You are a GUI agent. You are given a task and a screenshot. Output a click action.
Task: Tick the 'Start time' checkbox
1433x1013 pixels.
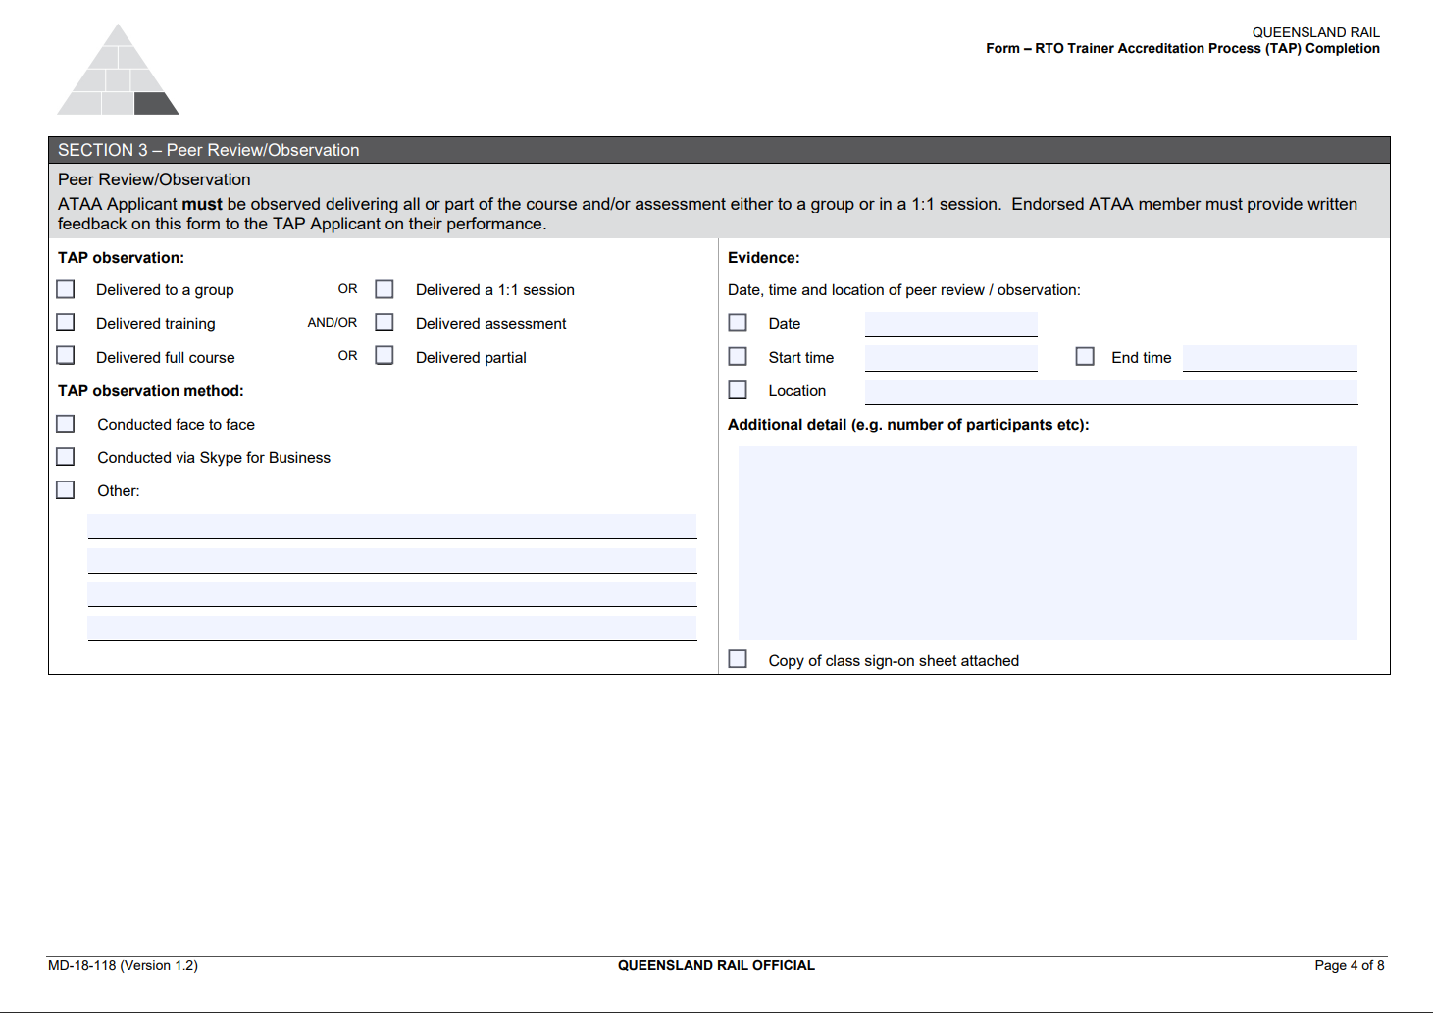point(738,356)
